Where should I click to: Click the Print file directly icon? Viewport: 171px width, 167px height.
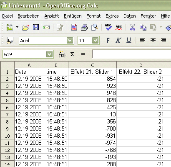(84, 27)
